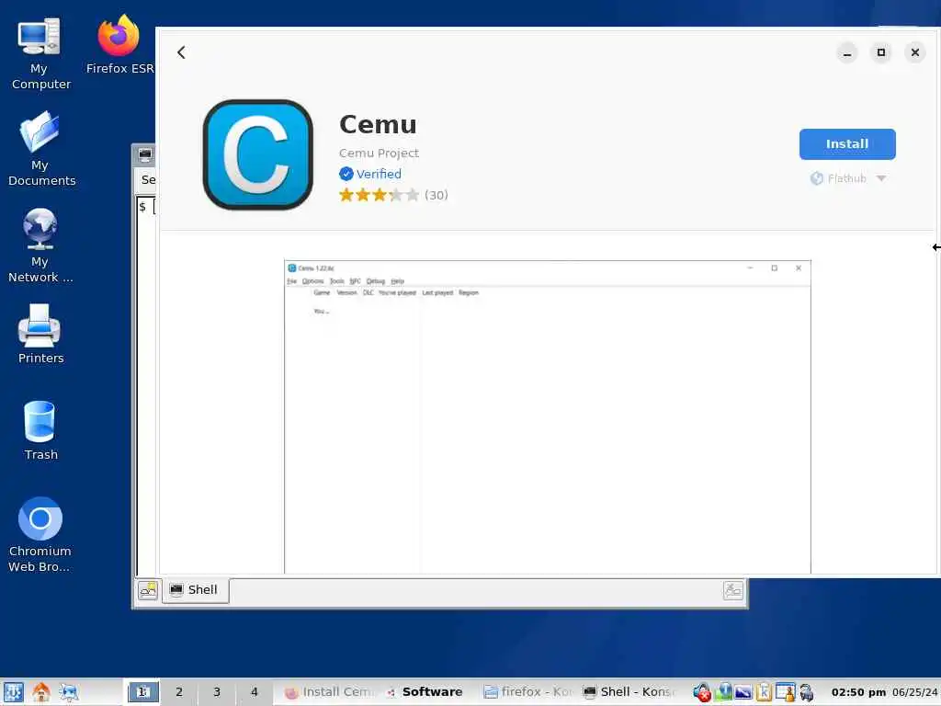
Task: Switch to virtual desktop 2
Action: pyautogui.click(x=179, y=692)
